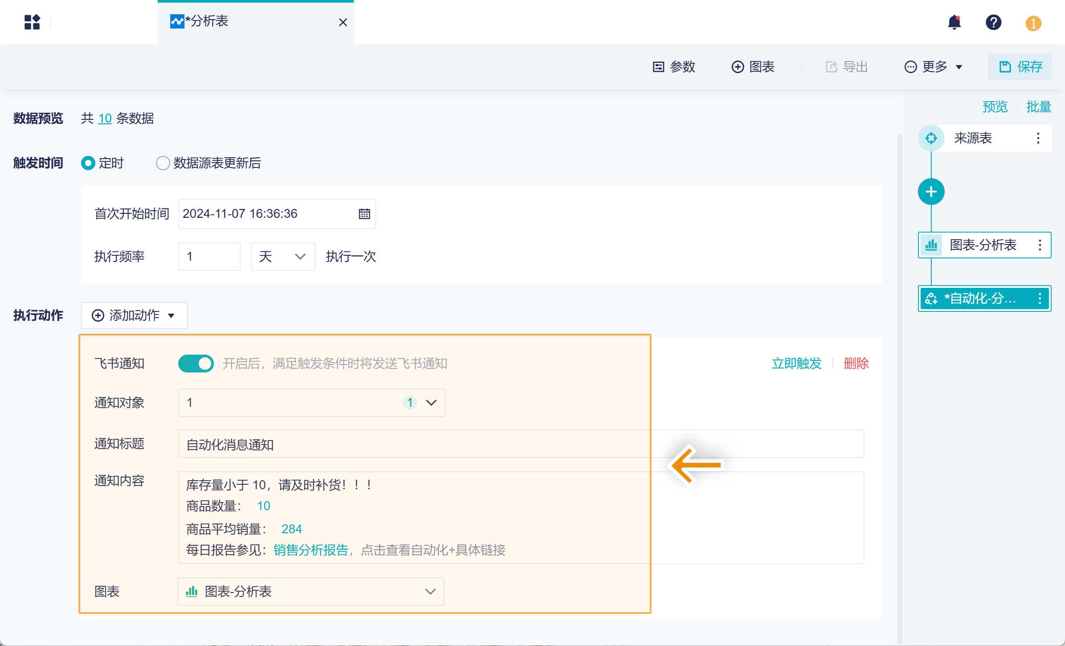Select the 图表-分析表 flow node
The width and height of the screenshot is (1065, 646).
click(984, 245)
